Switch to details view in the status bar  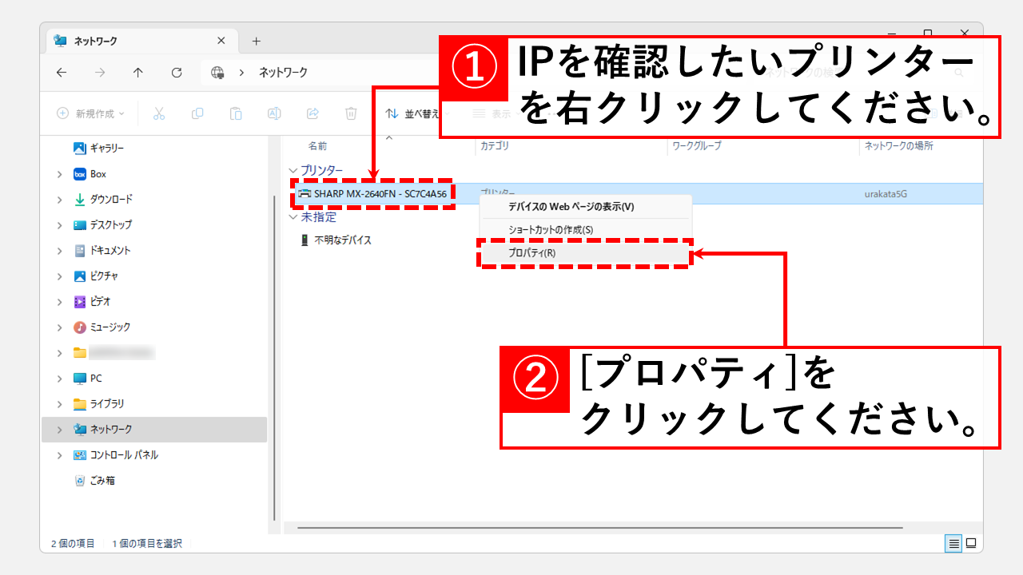(x=953, y=544)
